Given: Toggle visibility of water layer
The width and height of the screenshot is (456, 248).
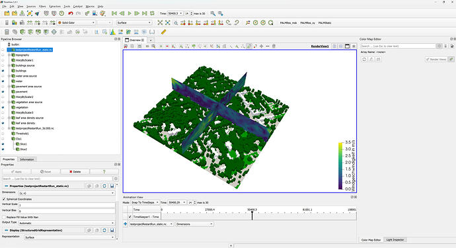Looking at the screenshot, I should 3,81.
